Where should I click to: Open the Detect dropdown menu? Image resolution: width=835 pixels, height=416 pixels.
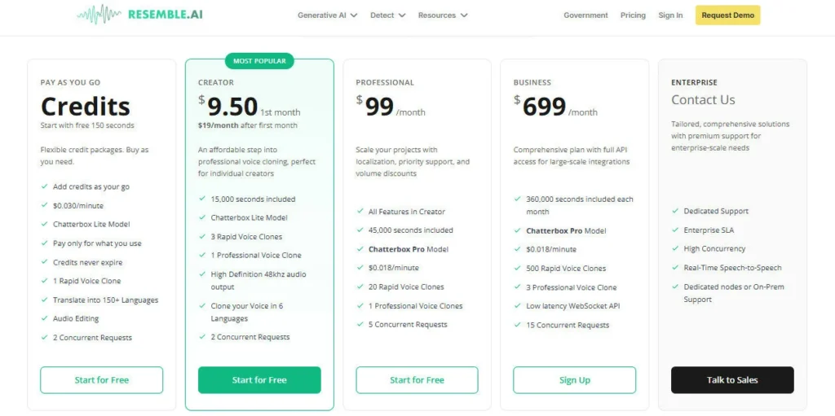(387, 15)
